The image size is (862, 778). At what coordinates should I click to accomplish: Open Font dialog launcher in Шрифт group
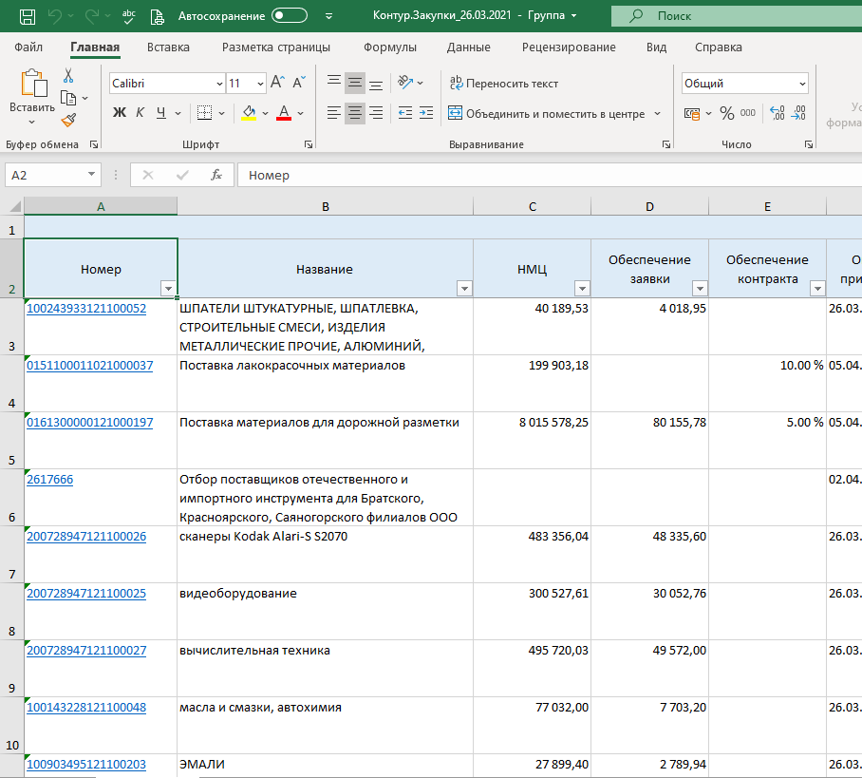(309, 144)
